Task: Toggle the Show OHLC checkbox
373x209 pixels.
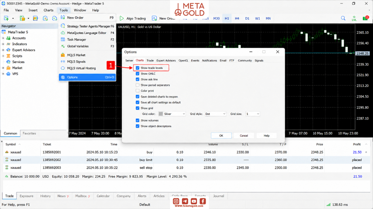Action: pos(138,74)
